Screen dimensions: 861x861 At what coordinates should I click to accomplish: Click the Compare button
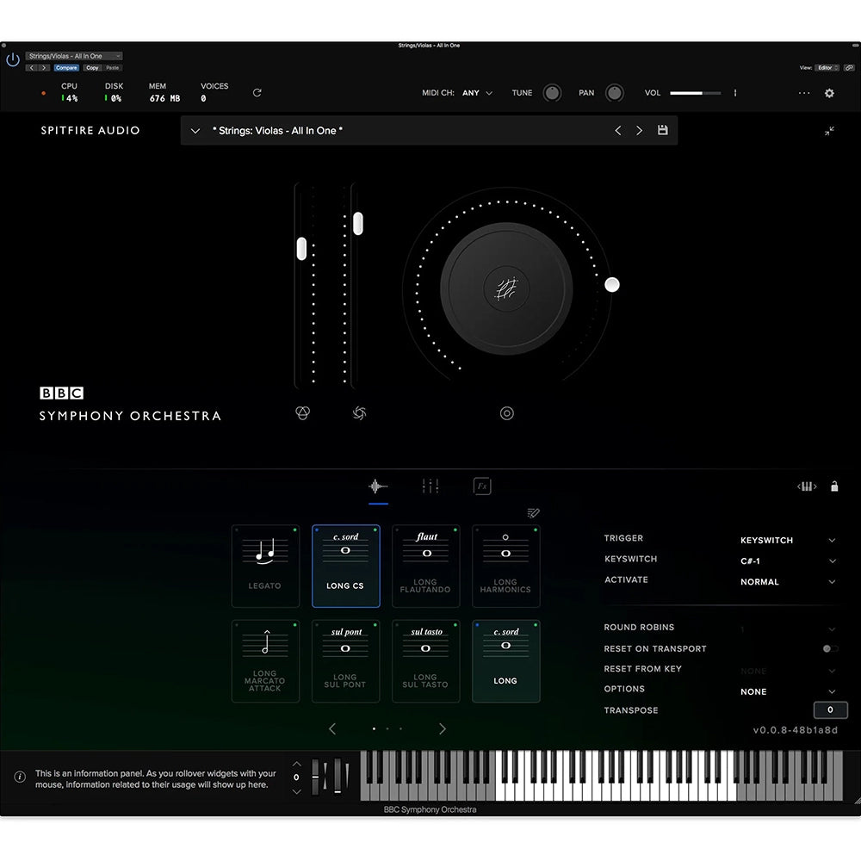(66, 67)
